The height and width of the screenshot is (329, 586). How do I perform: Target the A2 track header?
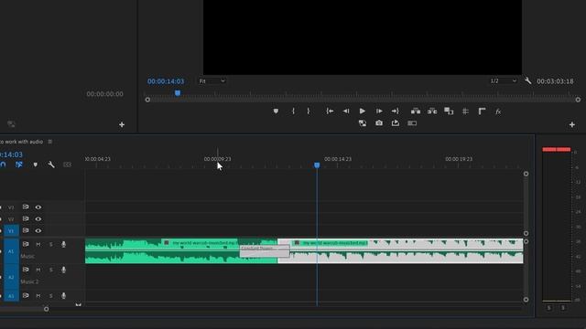pos(11,277)
